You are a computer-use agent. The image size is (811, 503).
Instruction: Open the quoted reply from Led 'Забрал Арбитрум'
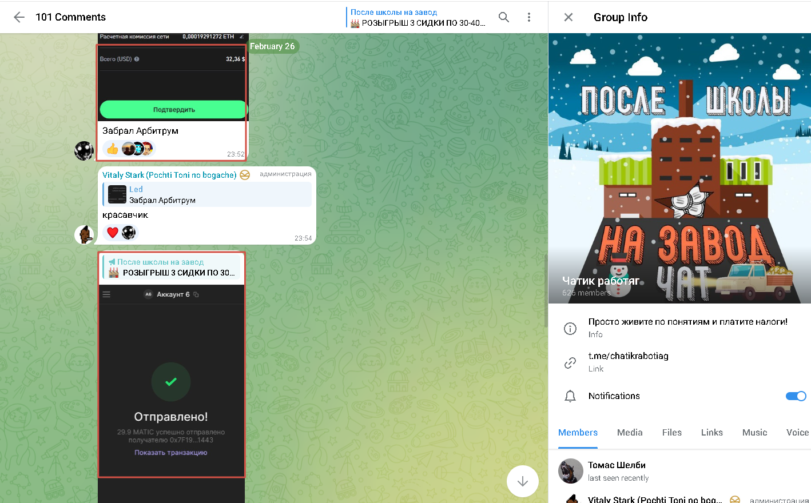(x=208, y=195)
